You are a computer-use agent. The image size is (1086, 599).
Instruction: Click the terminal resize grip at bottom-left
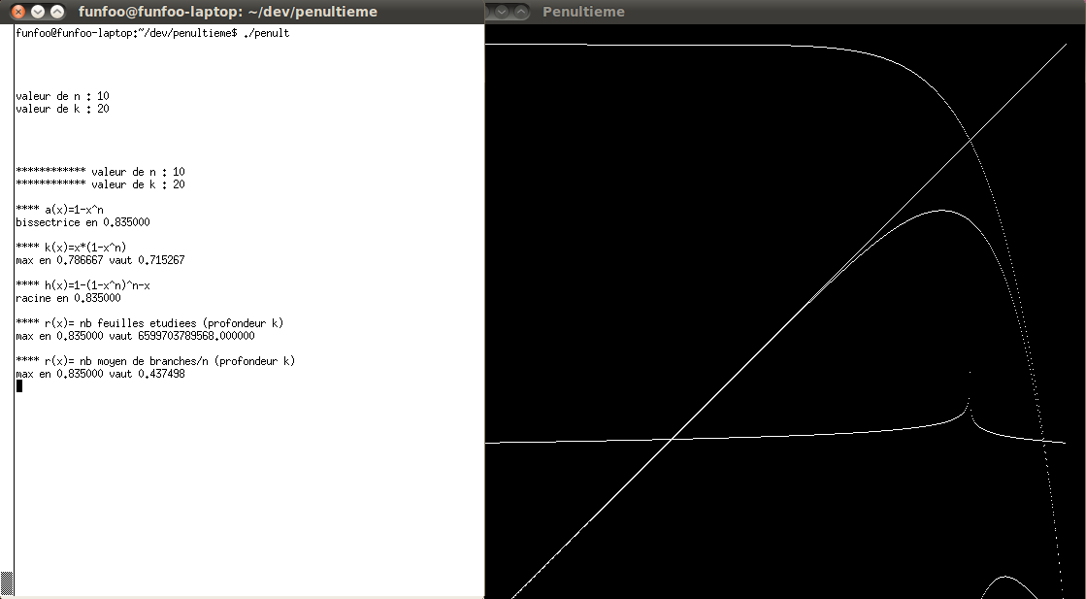point(6,583)
